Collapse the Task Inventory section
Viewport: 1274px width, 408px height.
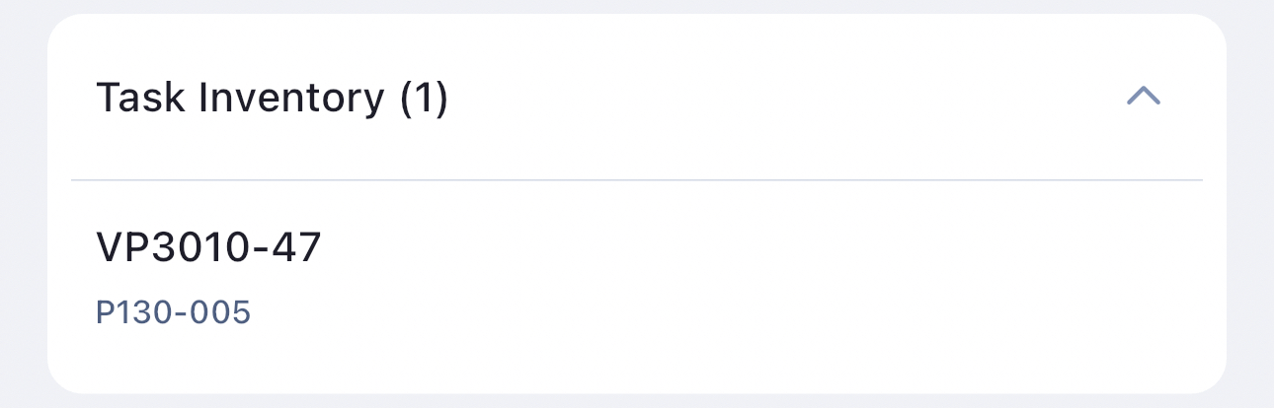pyautogui.click(x=1144, y=97)
